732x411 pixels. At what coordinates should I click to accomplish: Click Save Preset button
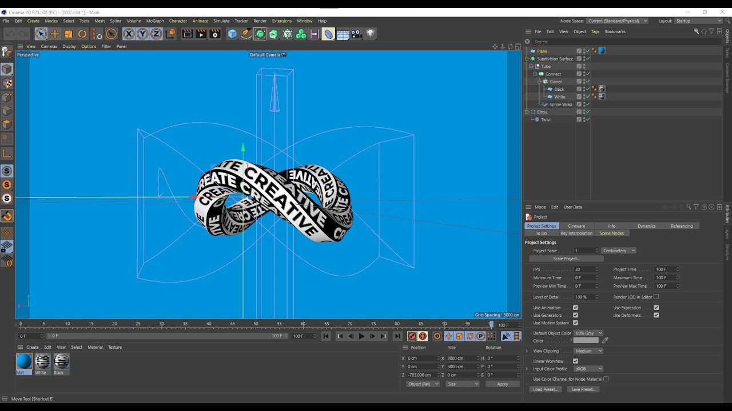pyautogui.click(x=583, y=389)
